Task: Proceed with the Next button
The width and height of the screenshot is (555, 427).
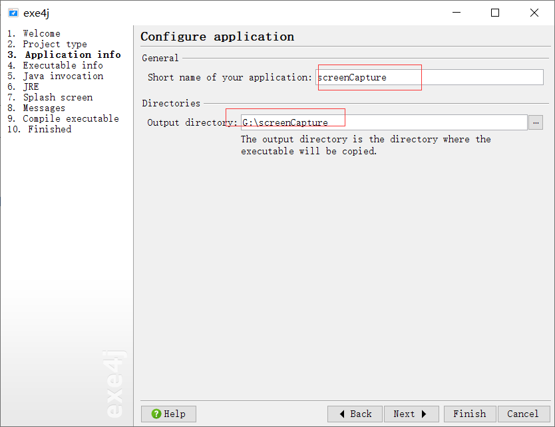Action: [411, 414]
